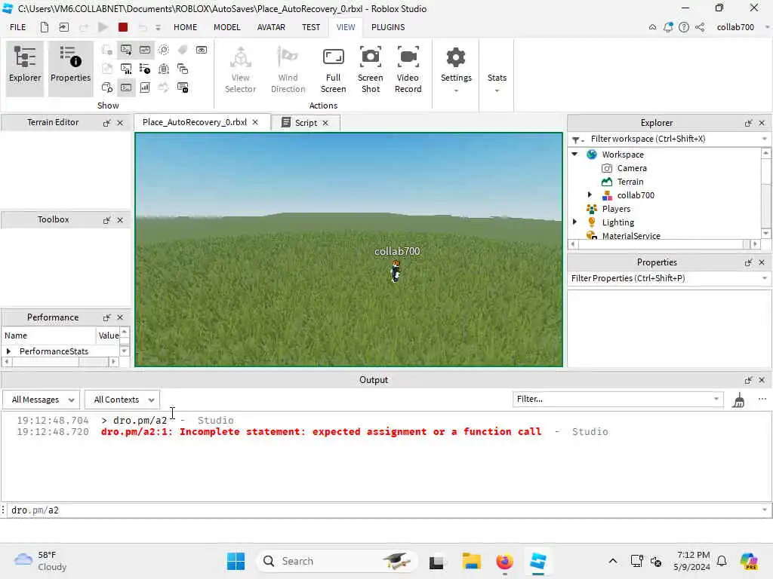The image size is (773, 579).
Task: Start Video Record
Action: pos(408,69)
